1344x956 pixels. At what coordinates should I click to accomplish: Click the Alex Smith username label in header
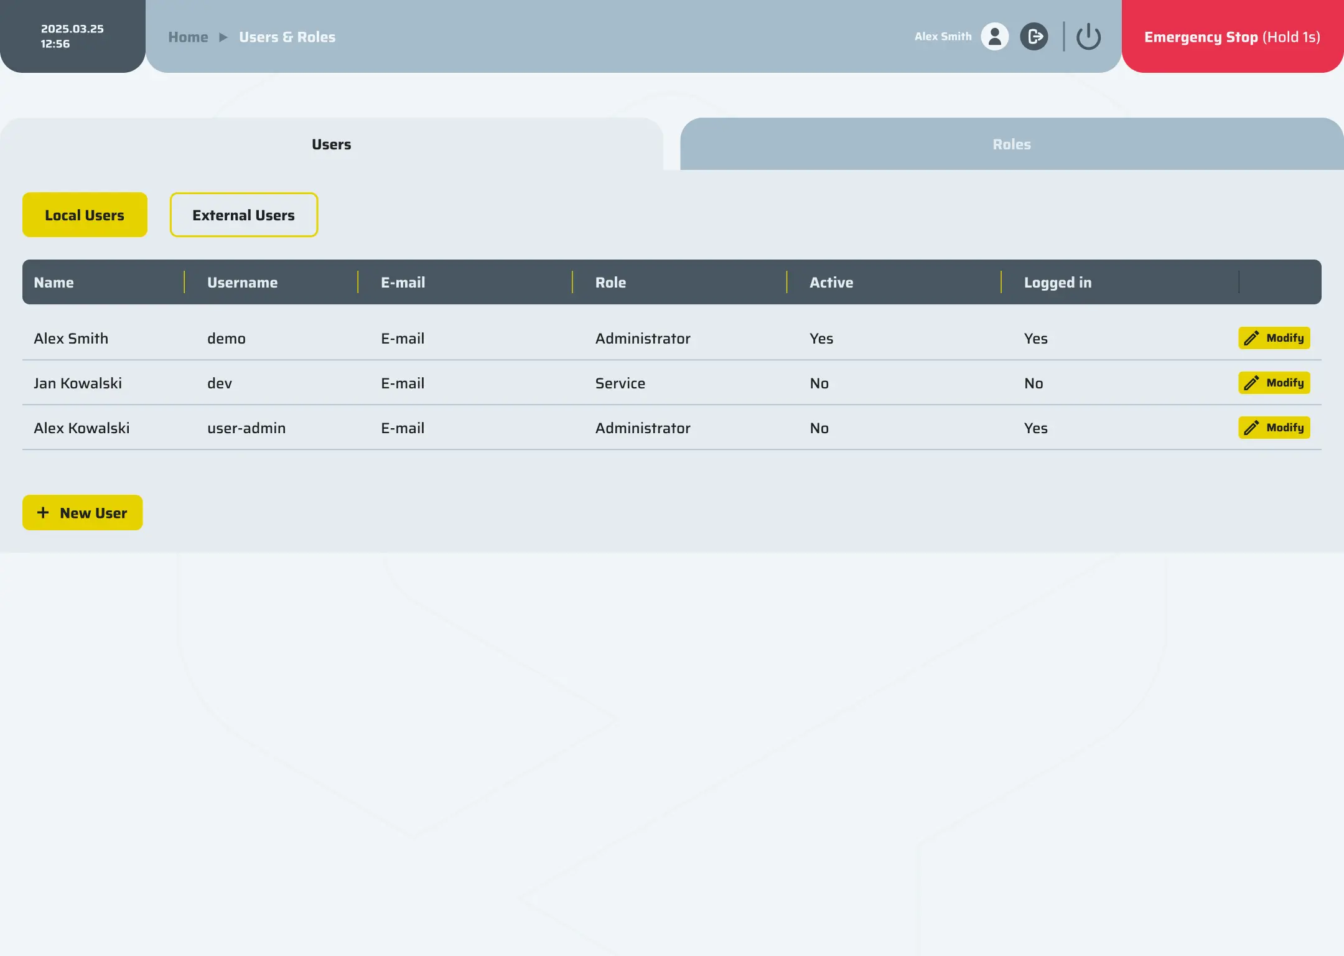click(x=943, y=36)
